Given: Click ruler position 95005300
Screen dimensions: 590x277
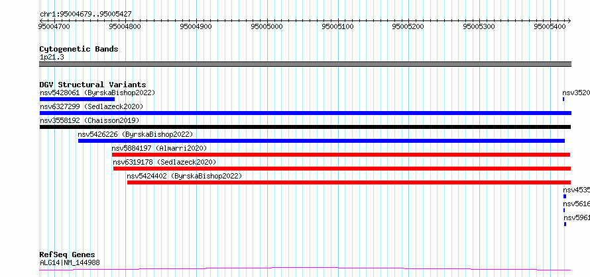Looking at the screenshot, I should (479, 26).
